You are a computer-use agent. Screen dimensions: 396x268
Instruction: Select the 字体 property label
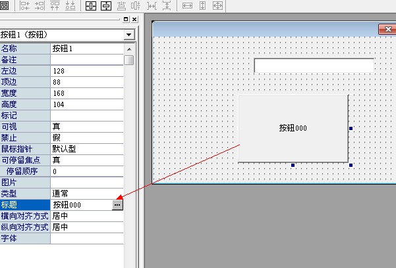(x=25, y=238)
